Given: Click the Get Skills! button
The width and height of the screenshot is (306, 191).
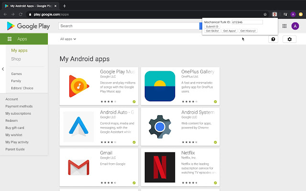Looking at the screenshot, I should pos(212,31).
